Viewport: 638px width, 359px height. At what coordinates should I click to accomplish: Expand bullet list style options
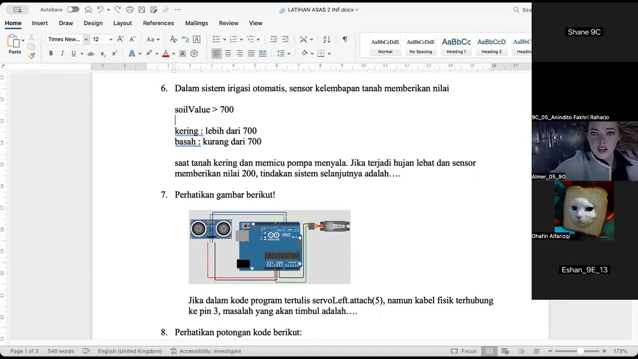224,39
